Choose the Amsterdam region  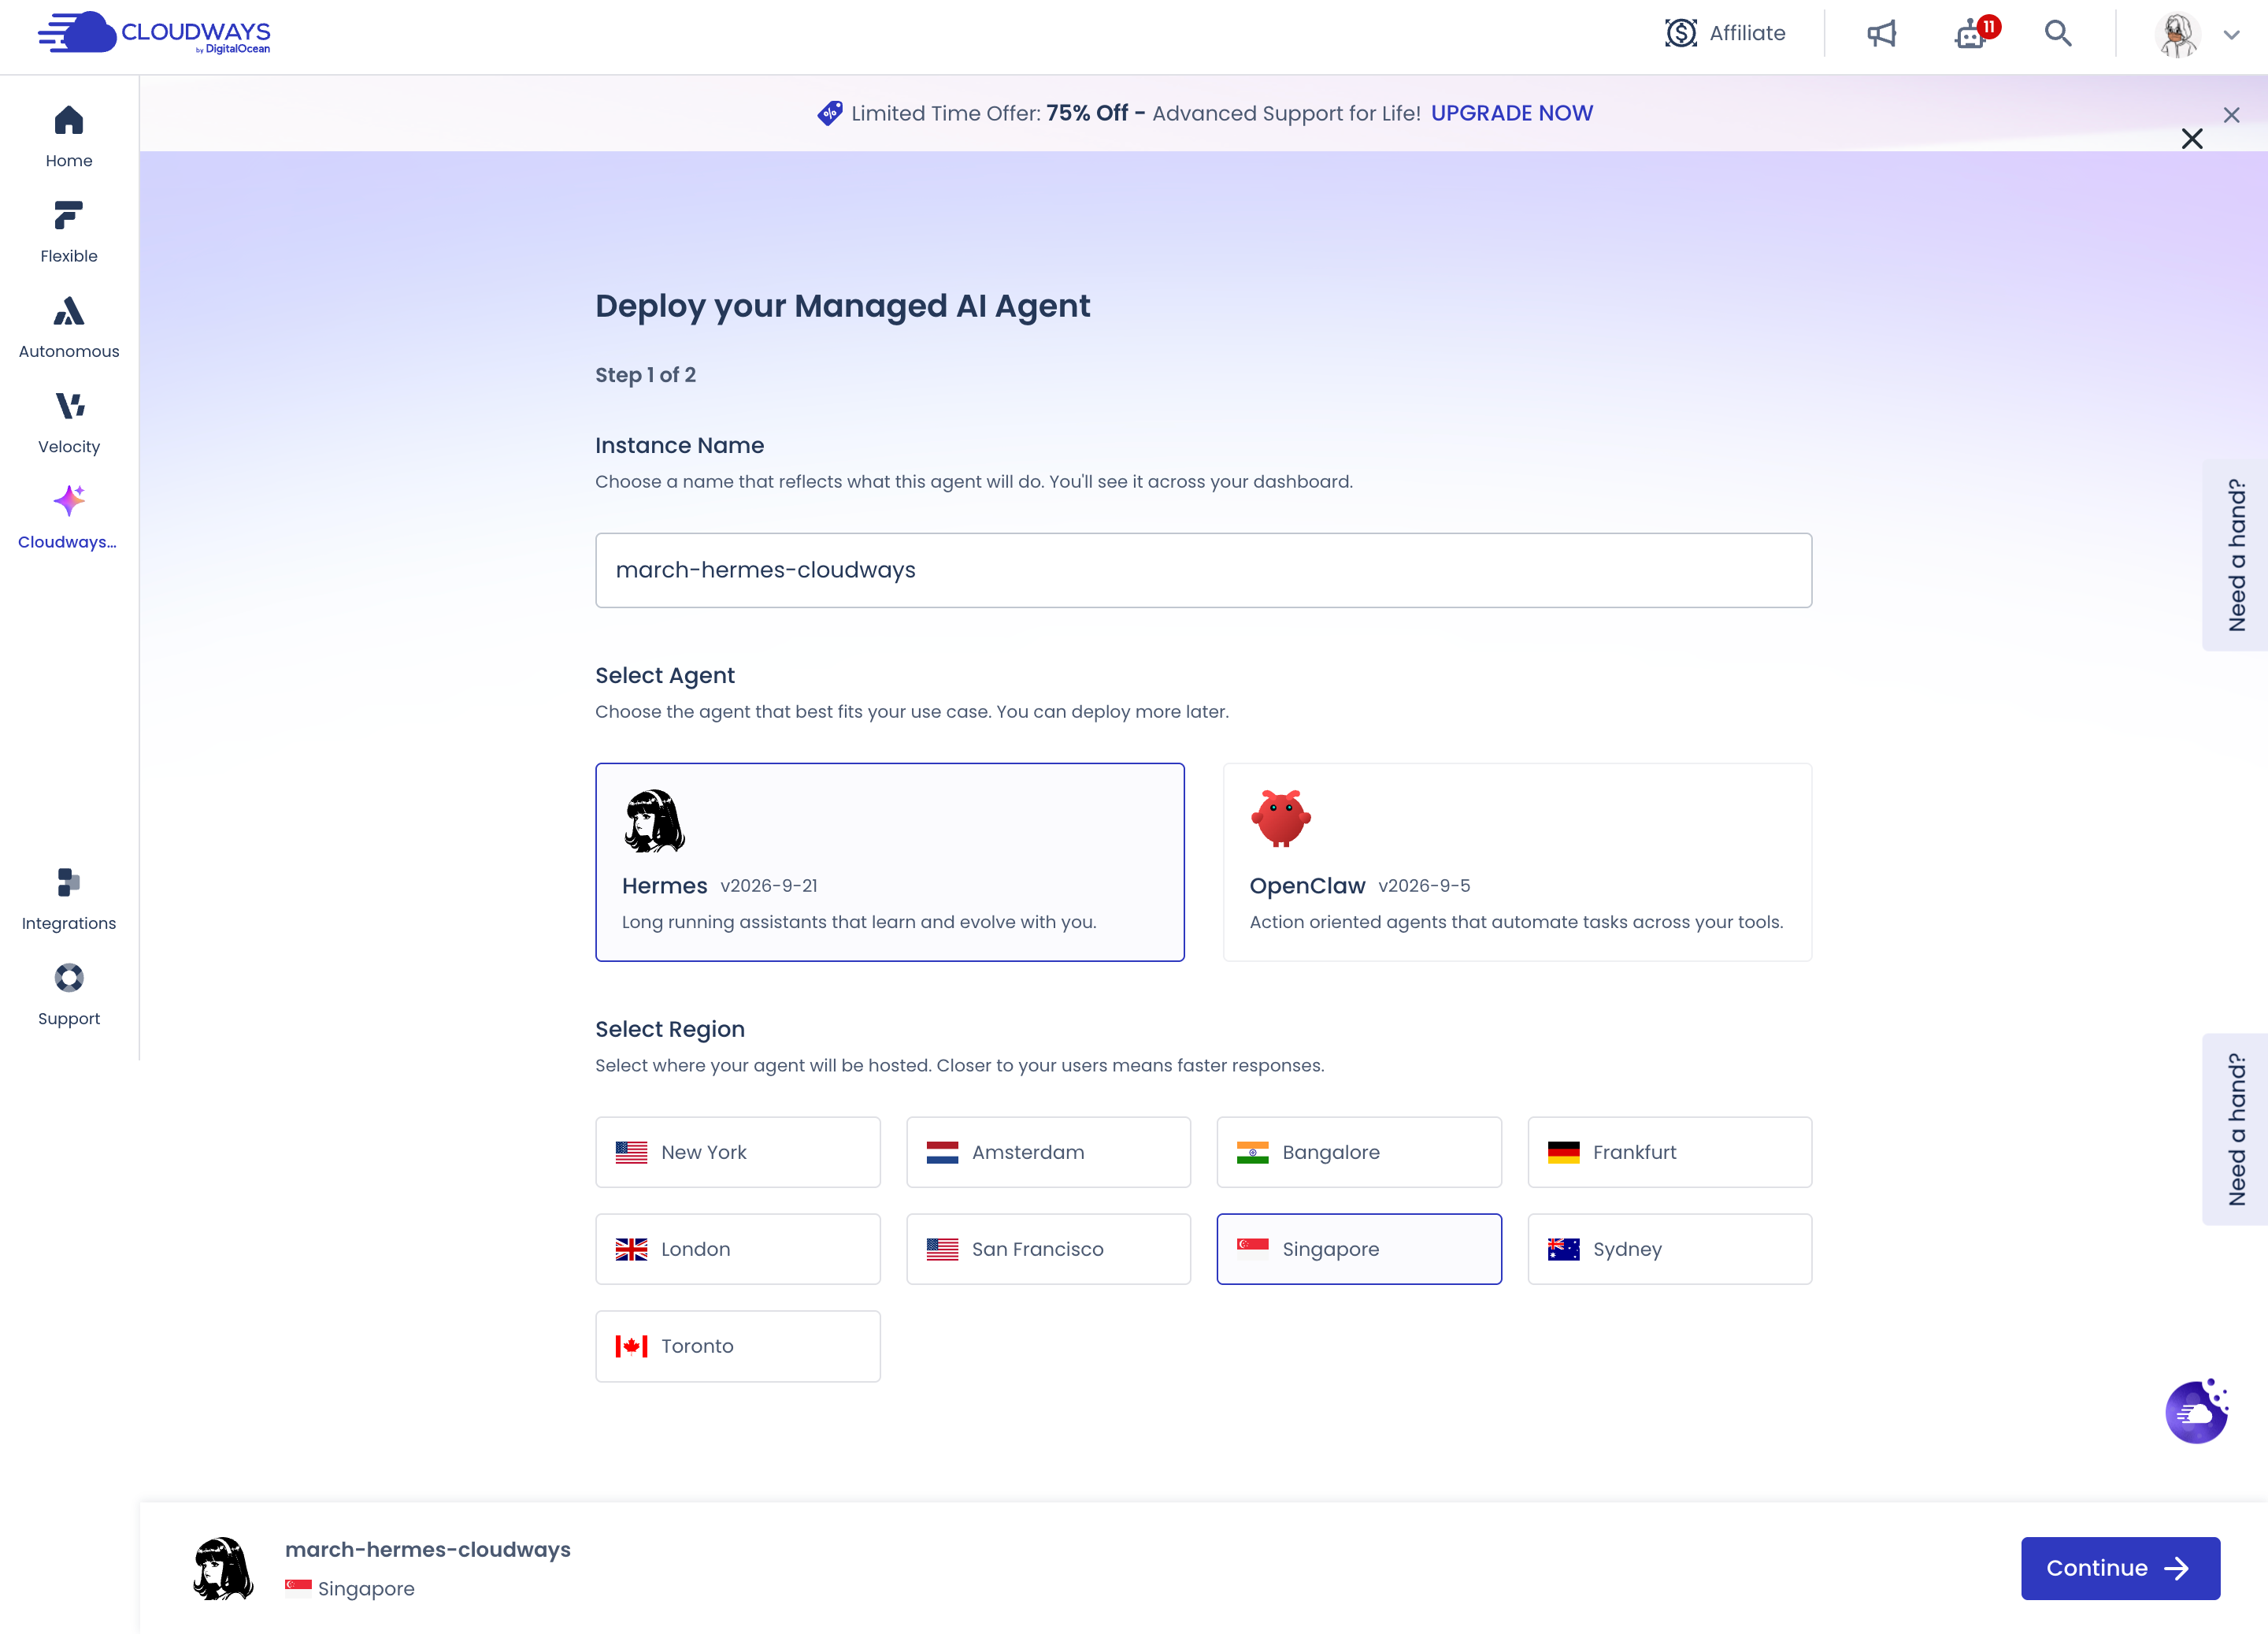coord(1048,1152)
